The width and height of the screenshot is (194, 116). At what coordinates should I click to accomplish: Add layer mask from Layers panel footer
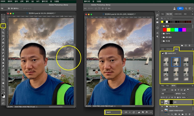pyautogui.click(x=175, y=114)
